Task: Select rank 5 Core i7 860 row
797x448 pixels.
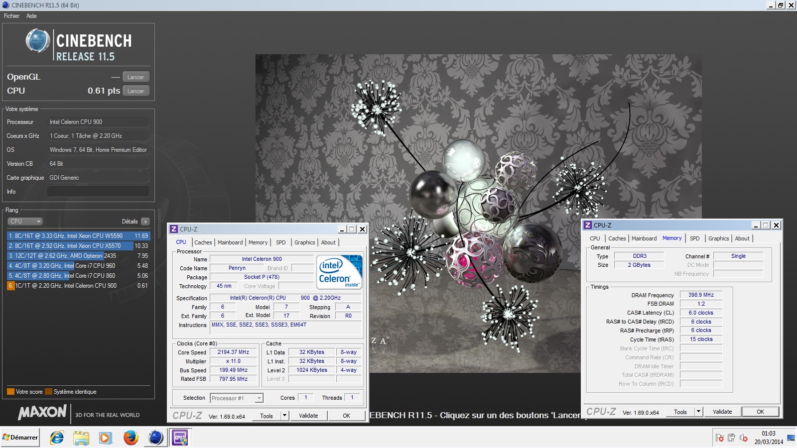Action: pos(78,276)
